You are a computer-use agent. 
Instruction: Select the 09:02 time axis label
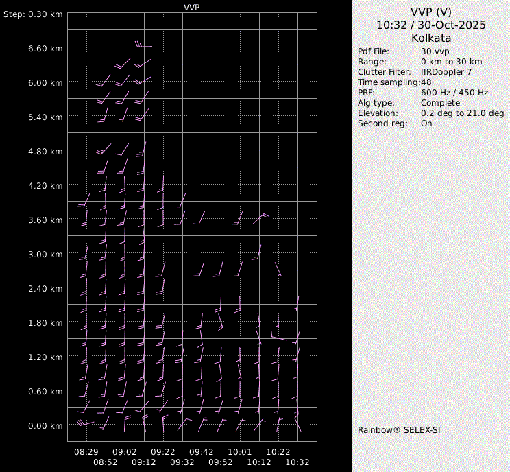125,452
